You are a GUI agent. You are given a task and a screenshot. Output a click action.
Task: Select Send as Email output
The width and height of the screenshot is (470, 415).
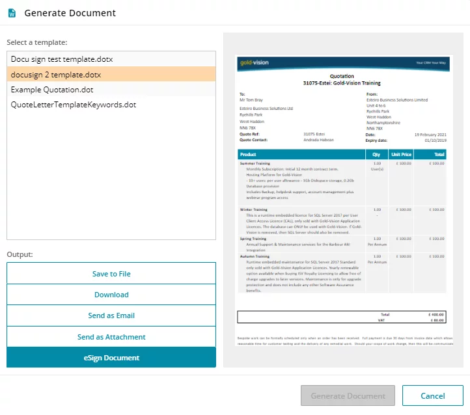tap(111, 315)
